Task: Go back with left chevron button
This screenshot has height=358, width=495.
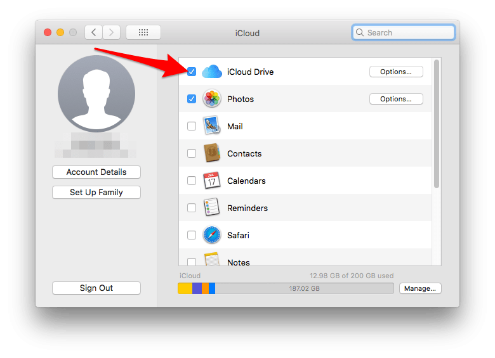Action: tap(93, 32)
